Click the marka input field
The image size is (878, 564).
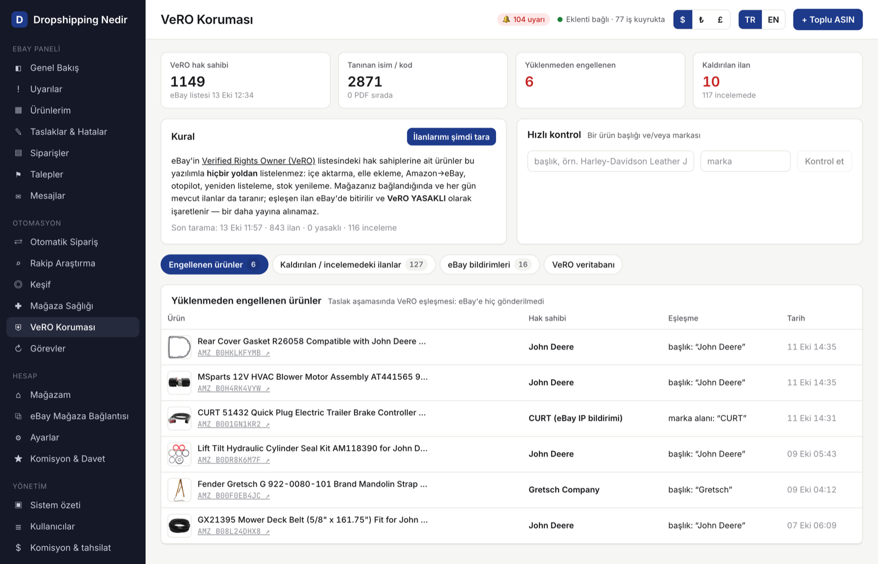pyautogui.click(x=745, y=161)
